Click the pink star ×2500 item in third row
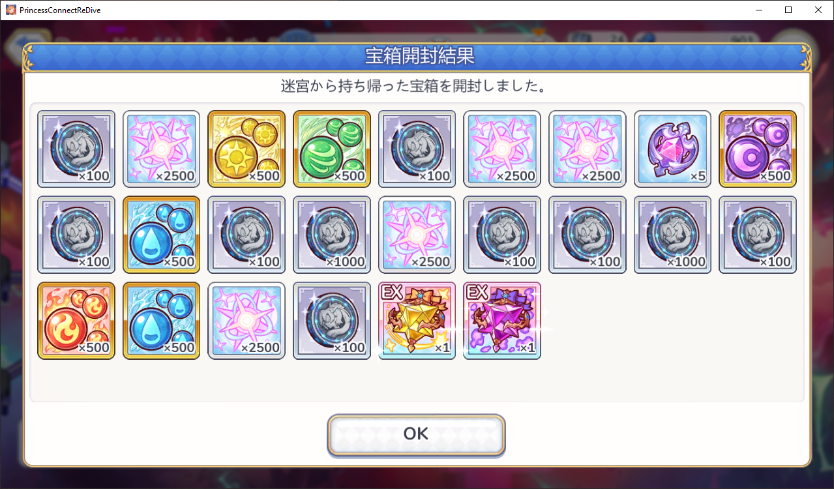Image resolution: width=834 pixels, height=489 pixels. tap(246, 321)
